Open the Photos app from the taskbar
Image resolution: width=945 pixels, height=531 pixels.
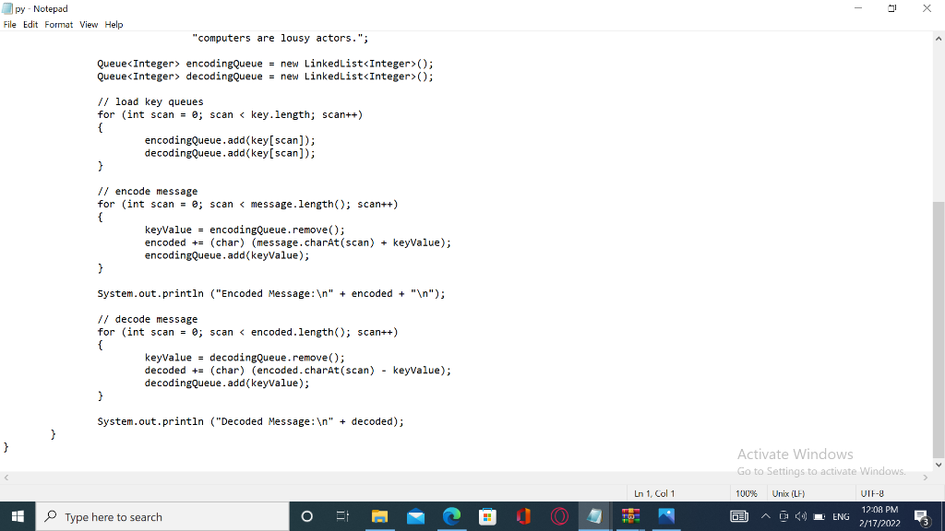(666, 516)
